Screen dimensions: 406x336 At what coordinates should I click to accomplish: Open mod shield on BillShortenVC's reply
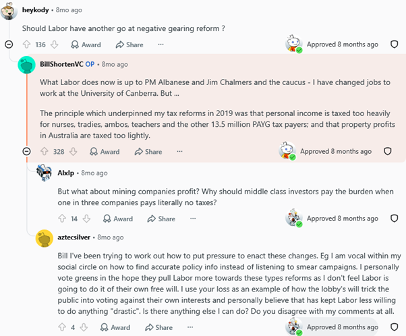pyautogui.click(x=387, y=151)
